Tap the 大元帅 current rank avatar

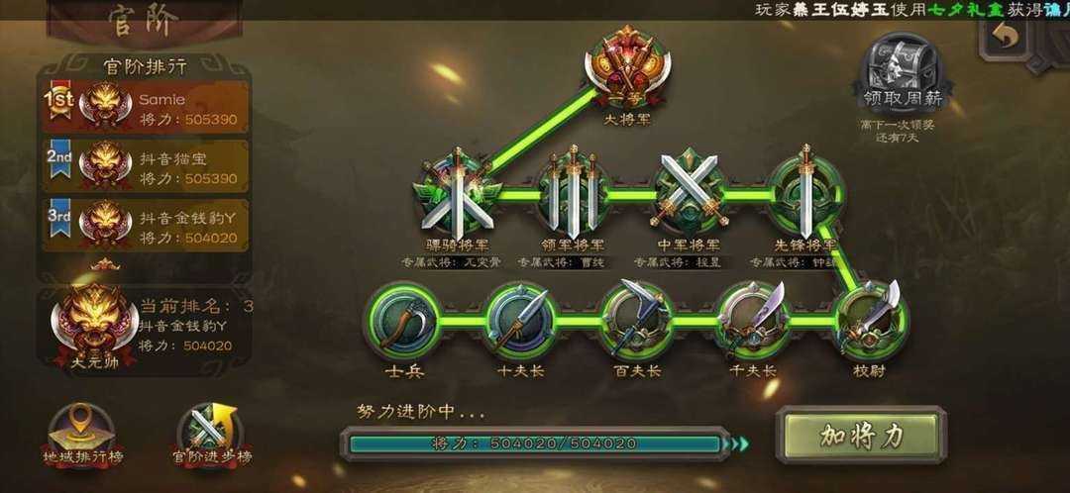(x=95, y=326)
